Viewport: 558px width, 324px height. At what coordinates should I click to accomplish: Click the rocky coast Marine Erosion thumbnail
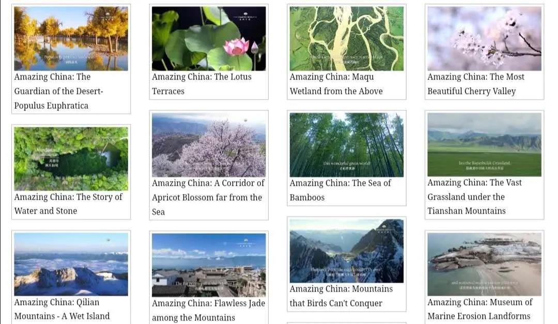(x=484, y=264)
